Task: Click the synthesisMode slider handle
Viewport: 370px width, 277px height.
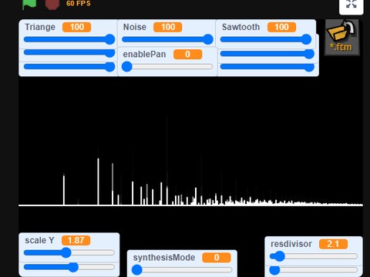Action: click(x=136, y=270)
